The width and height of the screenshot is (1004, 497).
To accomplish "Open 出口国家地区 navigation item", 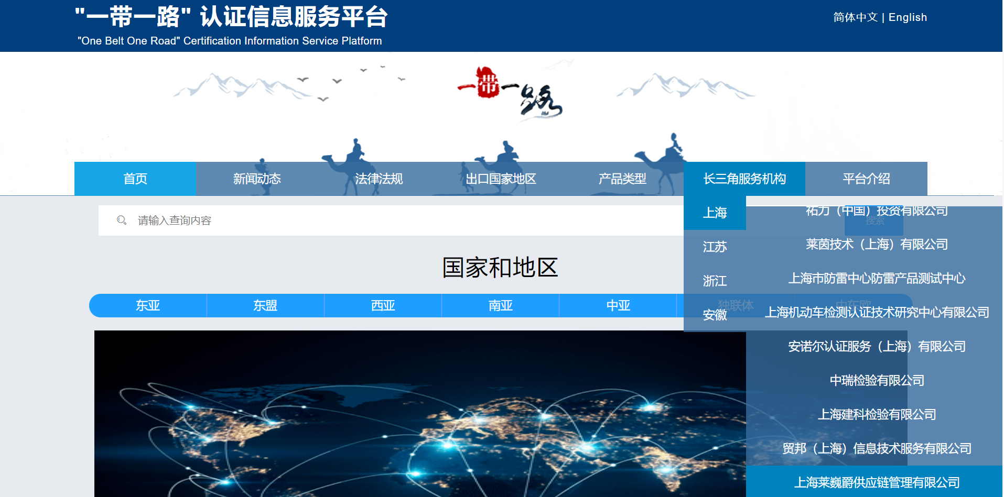I will (501, 179).
